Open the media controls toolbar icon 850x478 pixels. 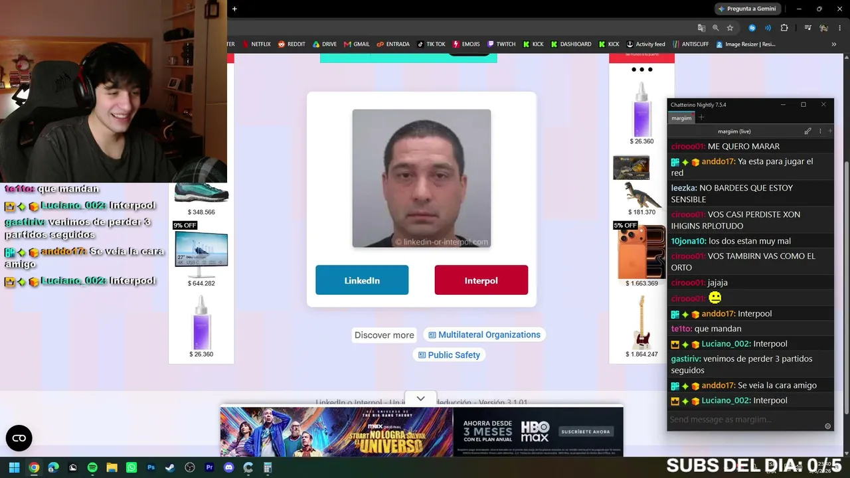click(x=807, y=28)
